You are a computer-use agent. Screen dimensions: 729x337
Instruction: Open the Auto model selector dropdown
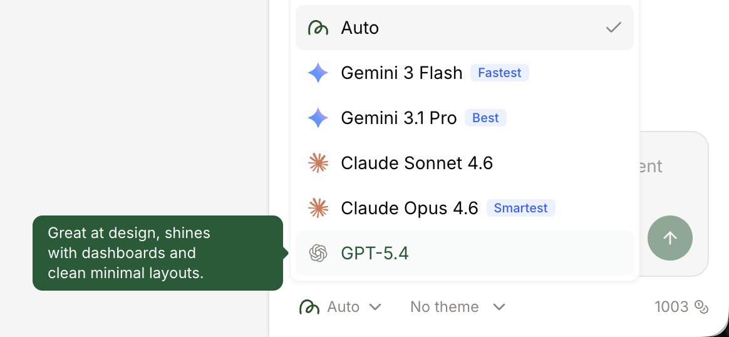(x=340, y=307)
